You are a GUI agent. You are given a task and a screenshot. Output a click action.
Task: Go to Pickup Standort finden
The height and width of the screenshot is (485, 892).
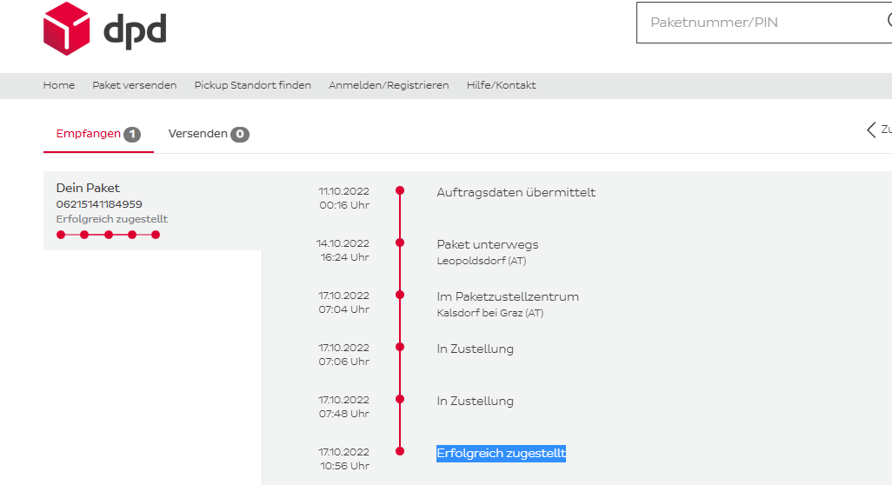pyautogui.click(x=252, y=85)
